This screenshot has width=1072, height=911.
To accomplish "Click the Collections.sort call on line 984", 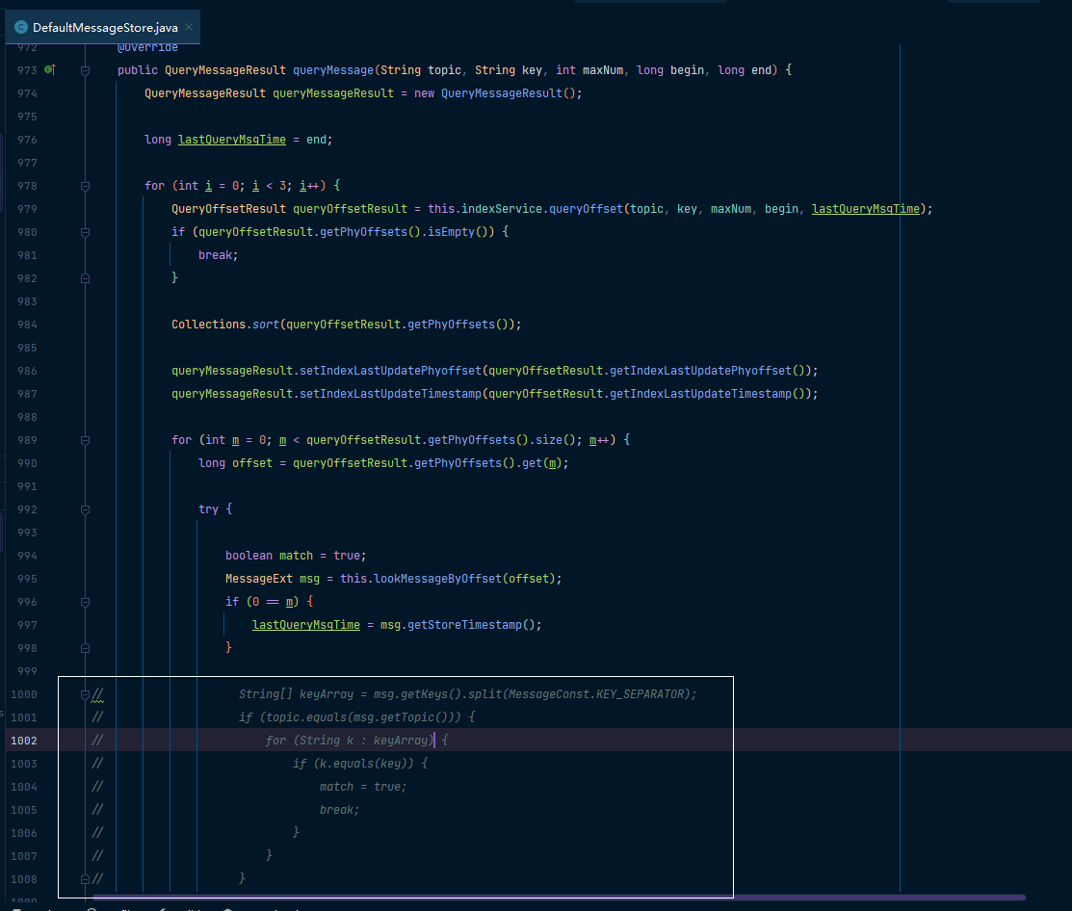I will pyautogui.click(x=225, y=325).
